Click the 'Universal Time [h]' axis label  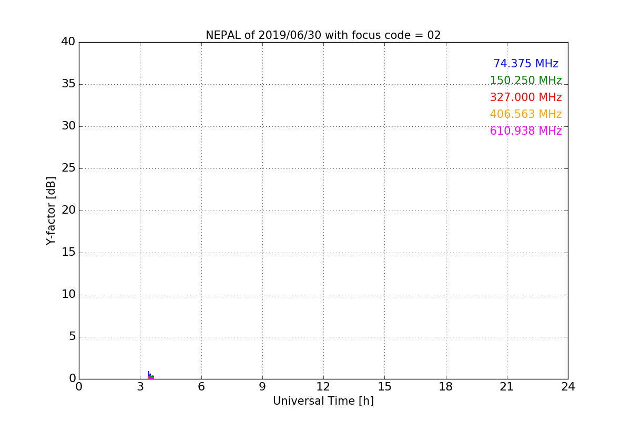pyautogui.click(x=323, y=401)
